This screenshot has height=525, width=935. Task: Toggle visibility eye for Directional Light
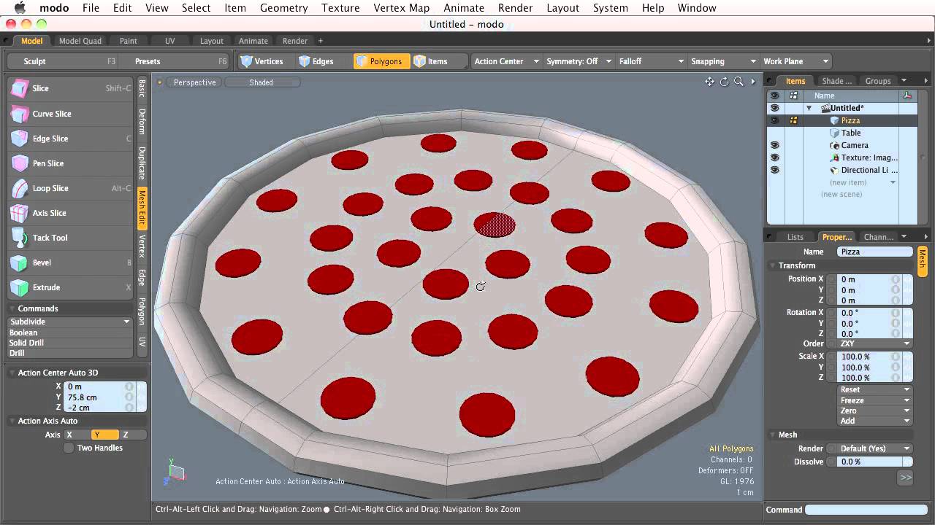tap(774, 170)
